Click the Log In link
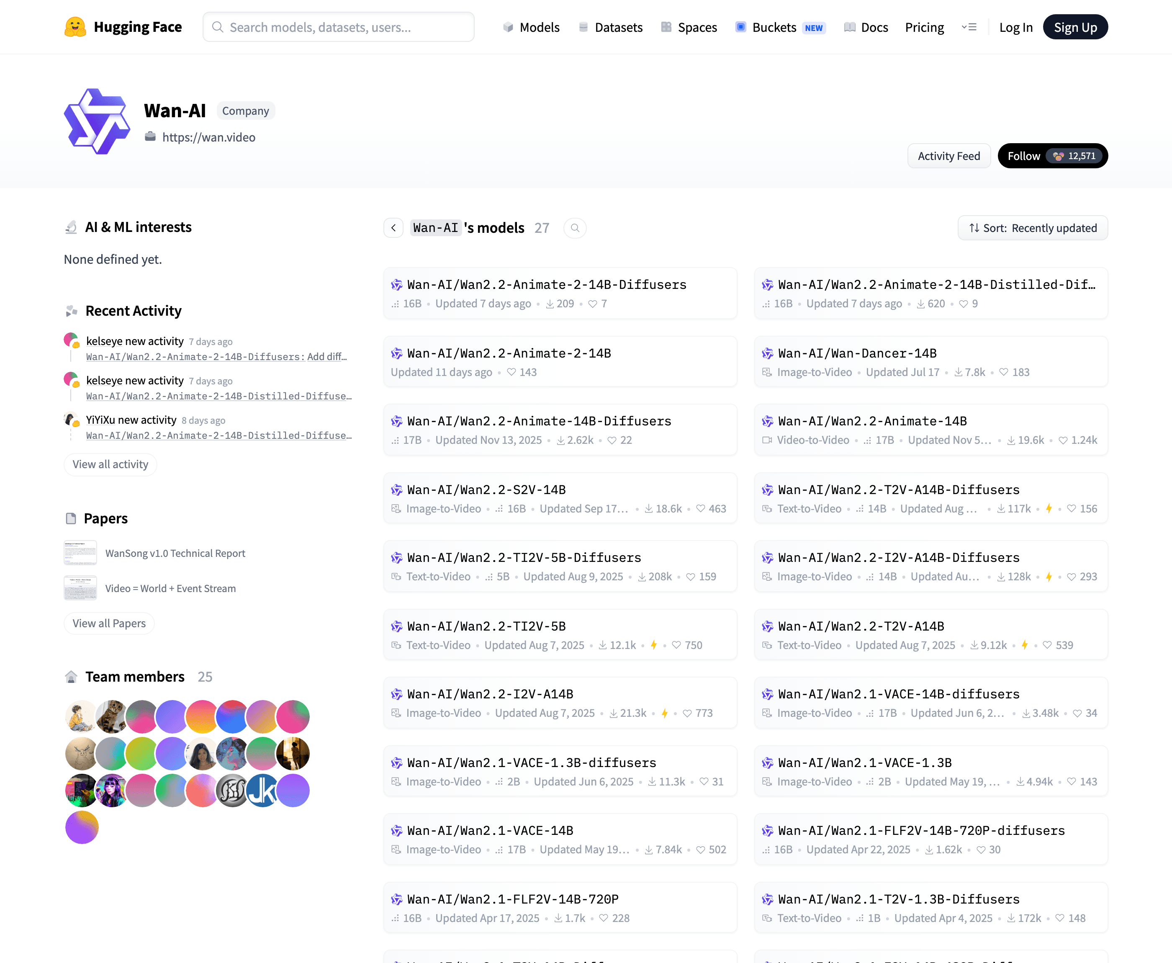The width and height of the screenshot is (1172, 963). click(x=1015, y=27)
